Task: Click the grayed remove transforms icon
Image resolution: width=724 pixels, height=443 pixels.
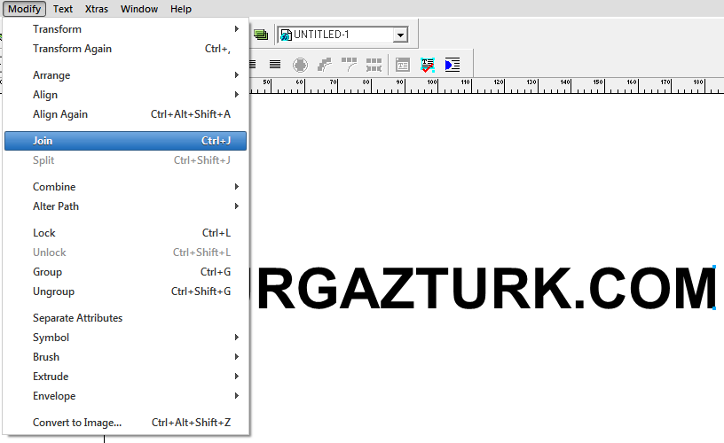Action: click(374, 65)
